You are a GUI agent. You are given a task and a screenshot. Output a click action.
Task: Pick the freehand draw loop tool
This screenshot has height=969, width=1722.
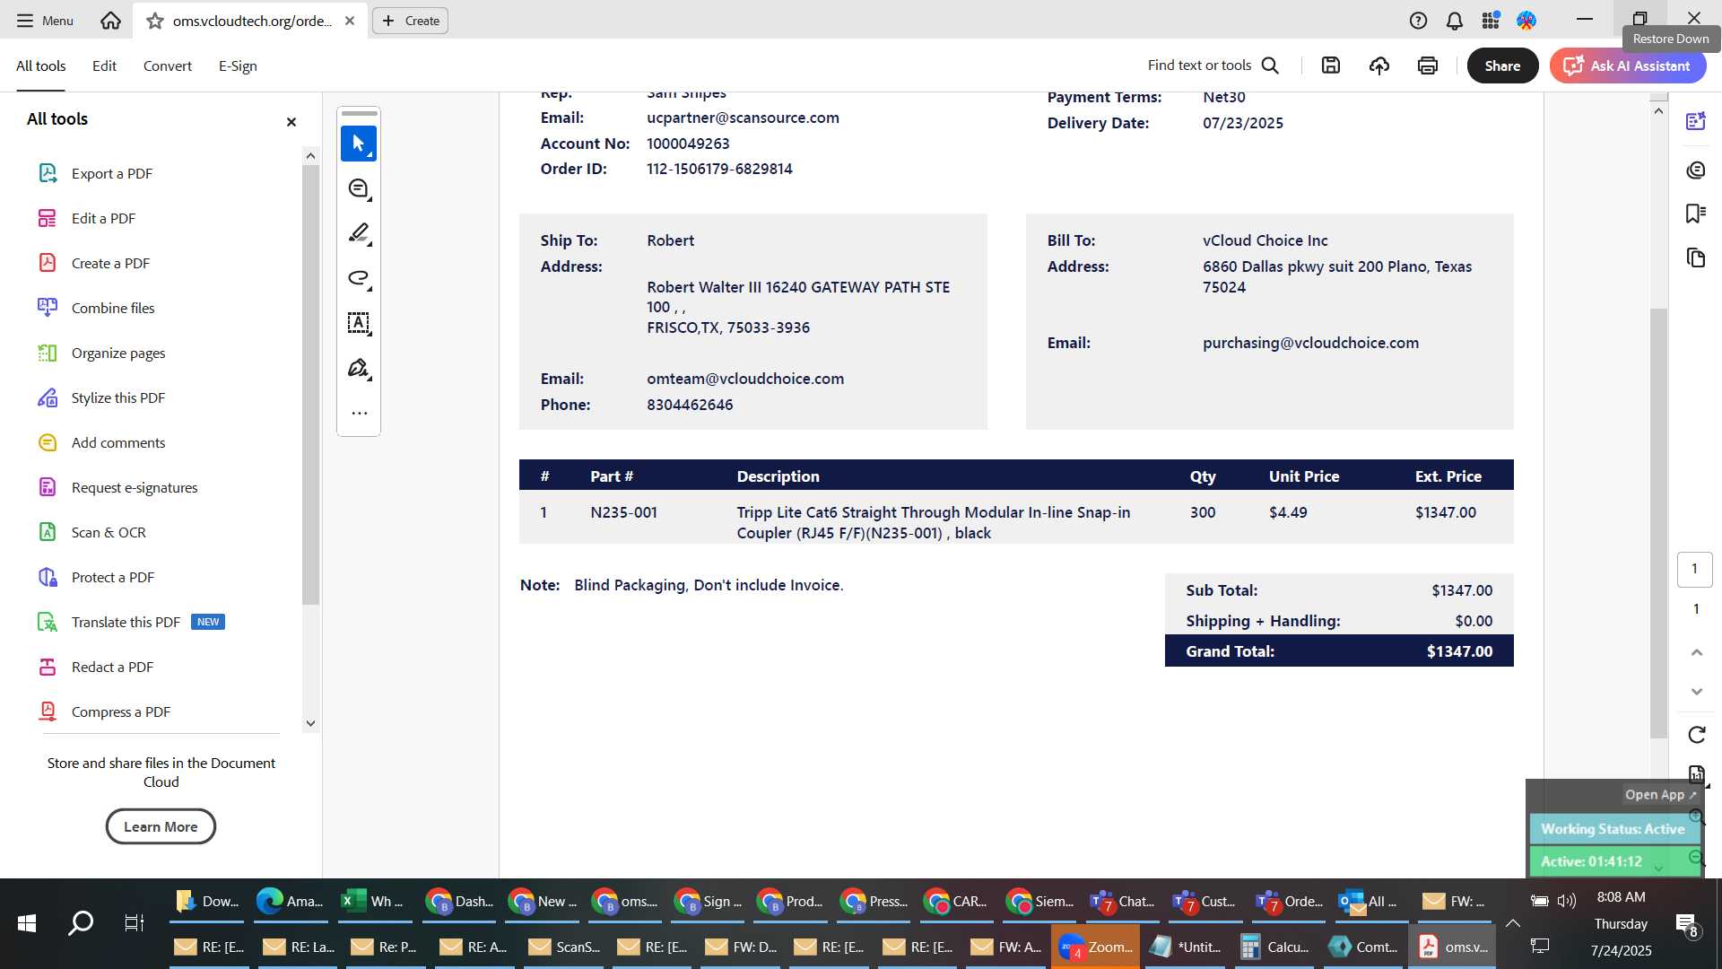coord(359,278)
